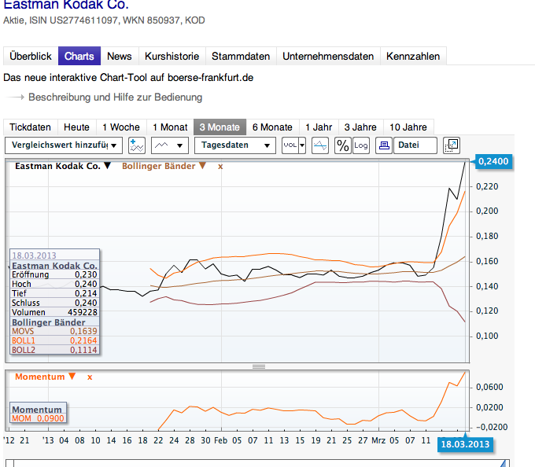Select the Charts tab
This screenshot has width=535, height=467.
point(79,56)
